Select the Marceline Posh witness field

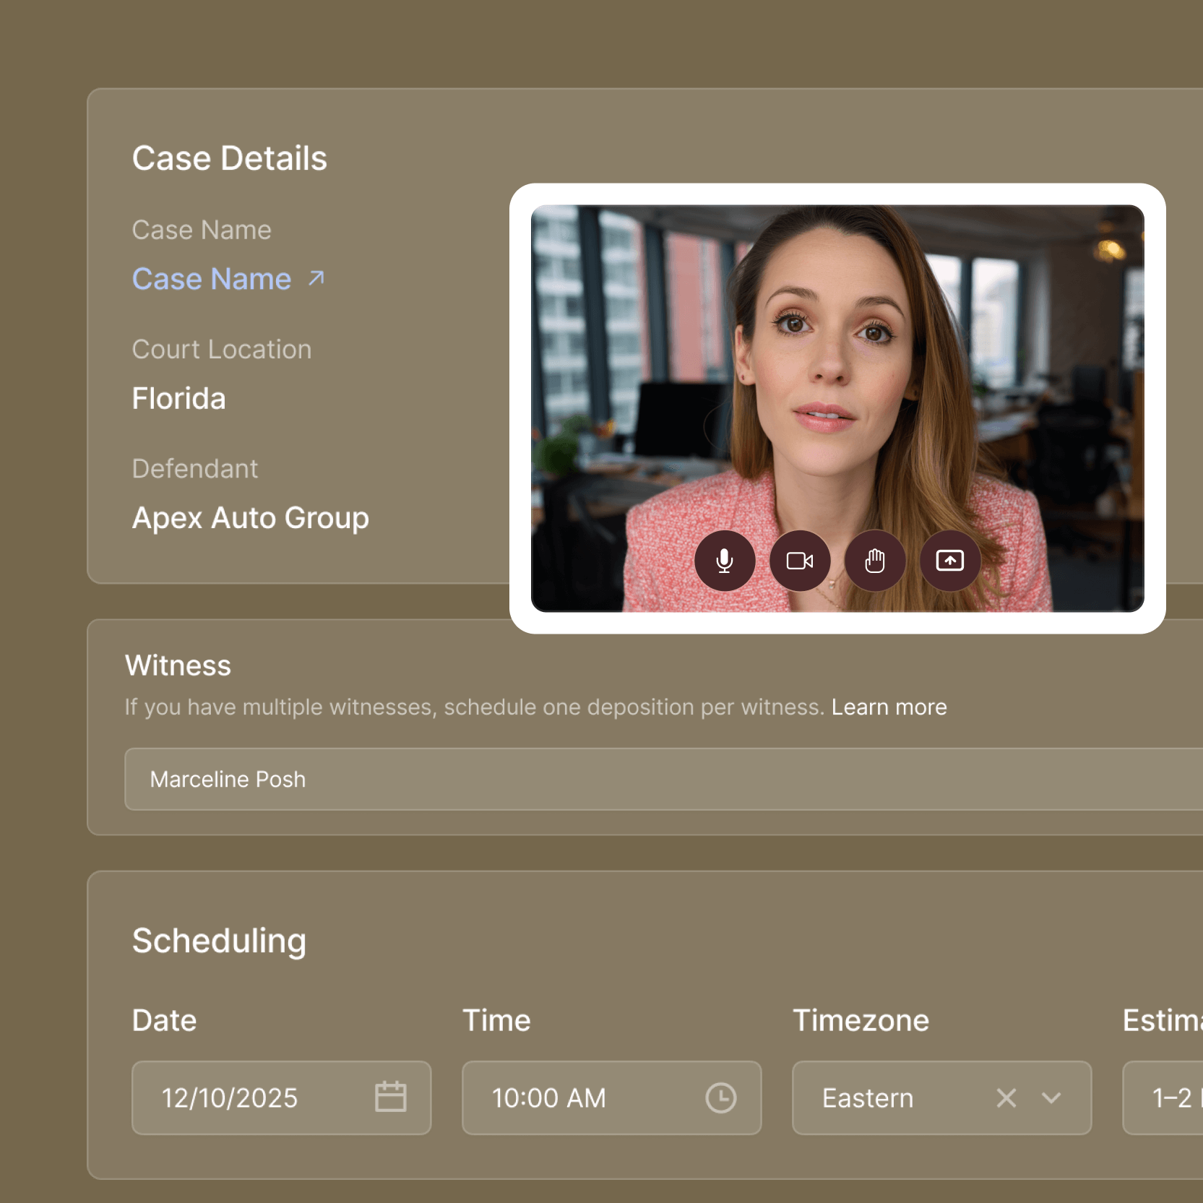pos(663,779)
